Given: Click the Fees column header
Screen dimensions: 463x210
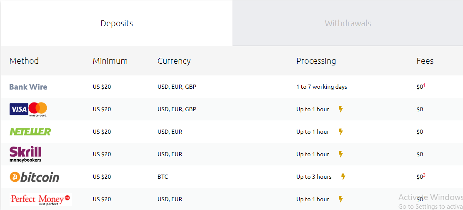Looking at the screenshot, I should point(425,61).
